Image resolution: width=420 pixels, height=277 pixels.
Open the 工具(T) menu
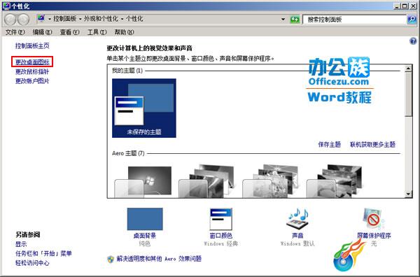(x=97, y=32)
